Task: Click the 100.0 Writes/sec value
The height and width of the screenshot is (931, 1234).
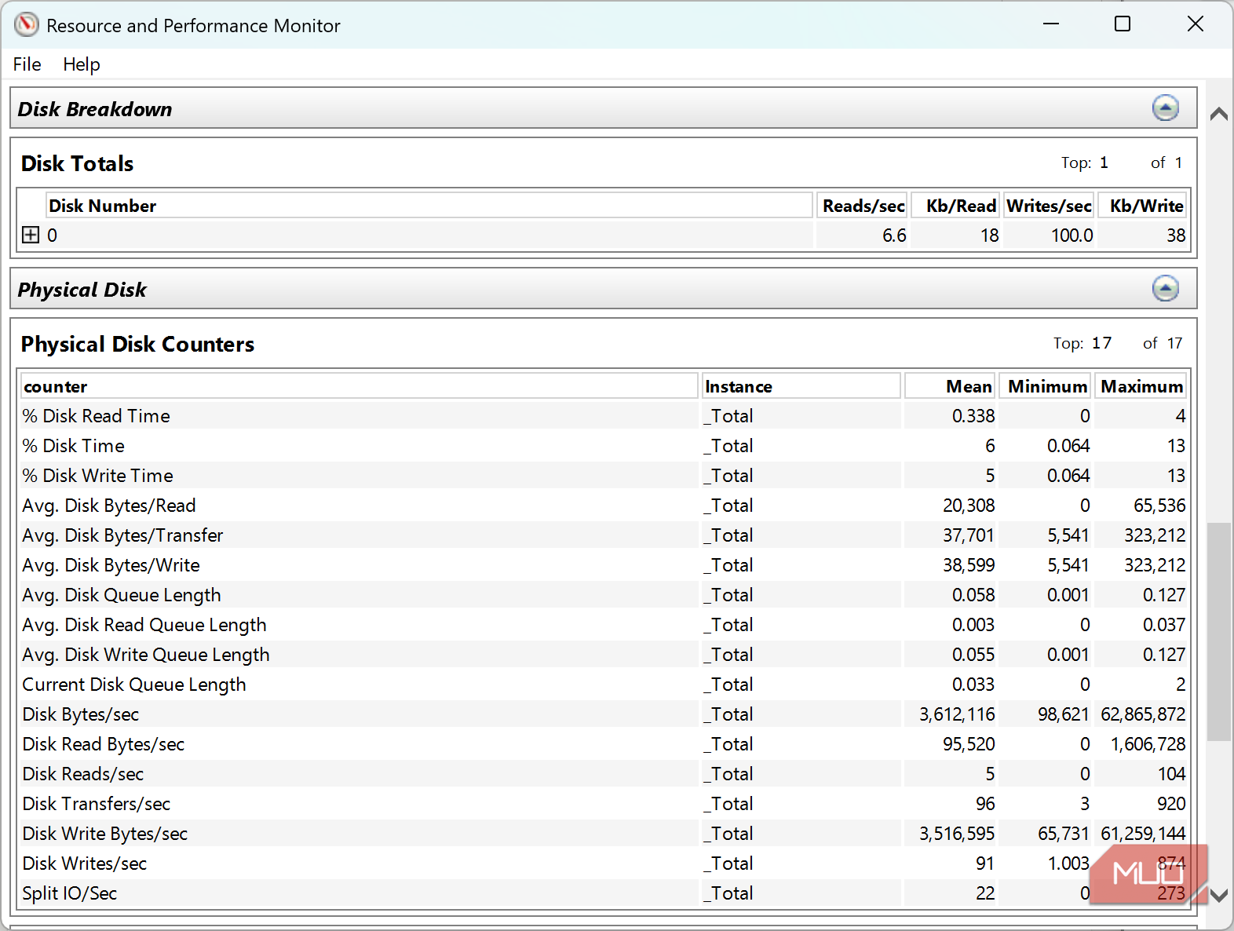Action: (1072, 235)
